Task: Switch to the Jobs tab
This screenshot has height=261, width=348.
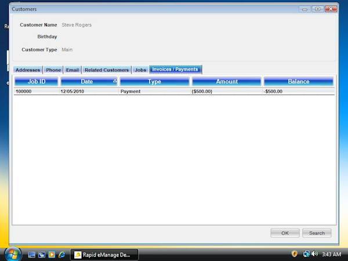Action: (x=140, y=70)
